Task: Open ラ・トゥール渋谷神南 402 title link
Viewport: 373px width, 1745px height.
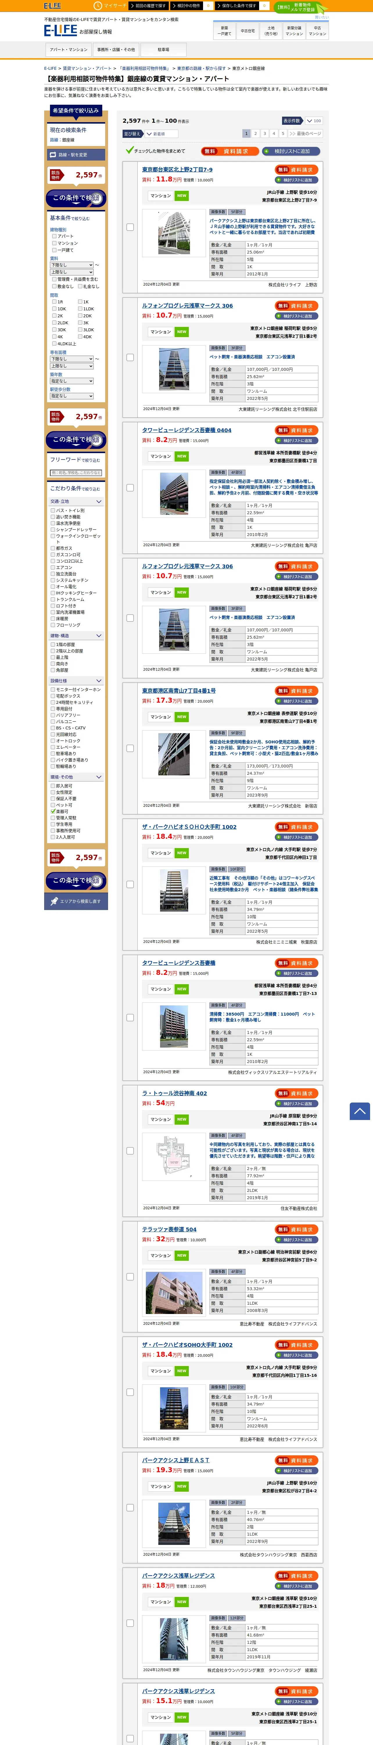Action: tap(175, 1093)
